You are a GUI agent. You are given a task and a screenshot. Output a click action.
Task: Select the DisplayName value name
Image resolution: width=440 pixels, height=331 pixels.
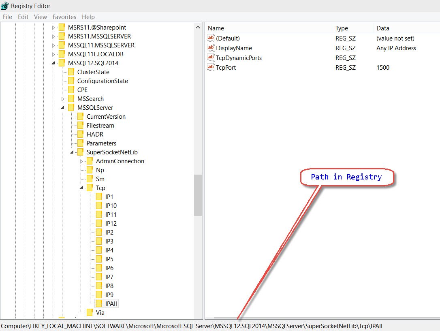point(234,48)
